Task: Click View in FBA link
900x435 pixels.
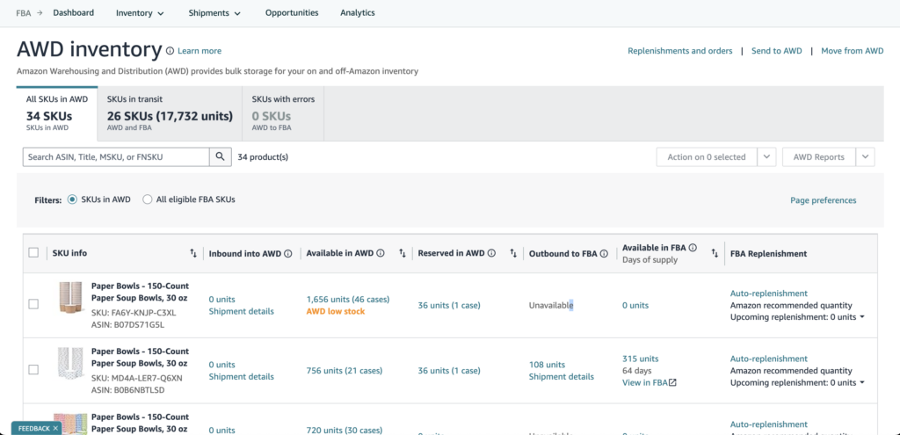Action: click(644, 383)
